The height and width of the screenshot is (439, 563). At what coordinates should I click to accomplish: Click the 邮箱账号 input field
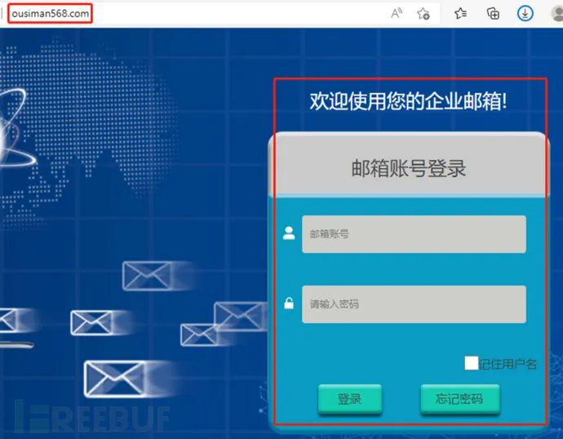414,234
